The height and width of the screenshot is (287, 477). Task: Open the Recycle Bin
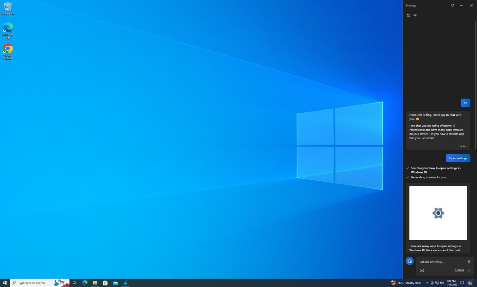[7, 7]
